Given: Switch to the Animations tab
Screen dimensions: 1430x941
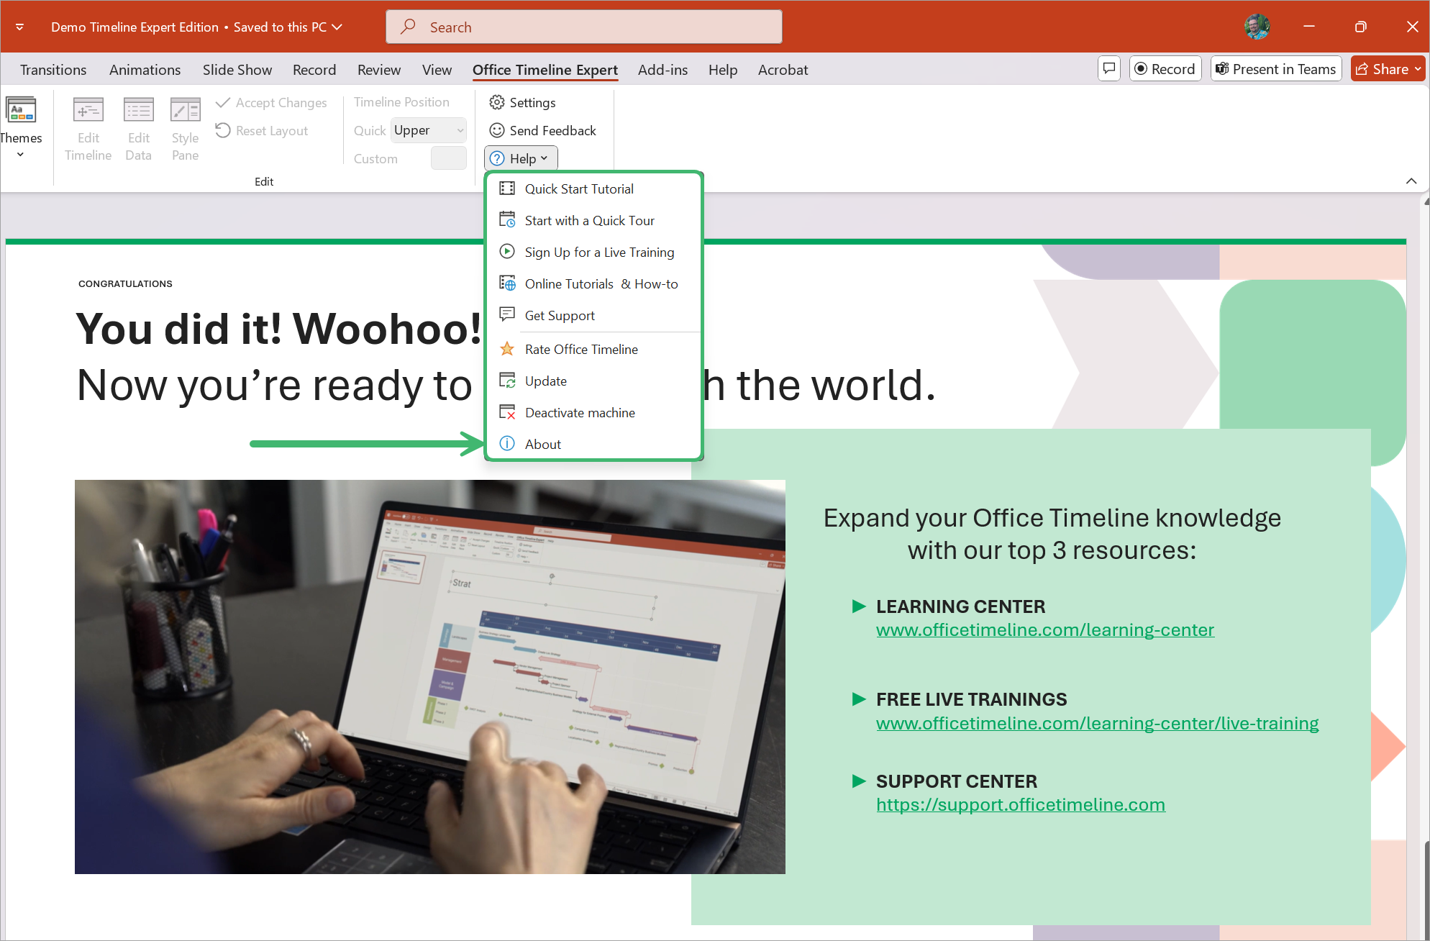Looking at the screenshot, I should 145,70.
